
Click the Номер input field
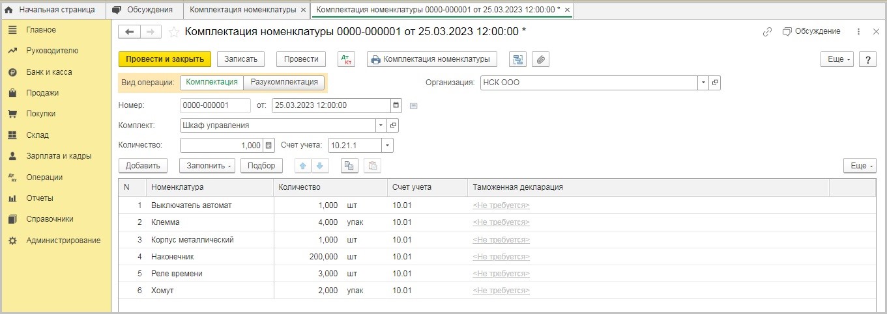point(215,105)
